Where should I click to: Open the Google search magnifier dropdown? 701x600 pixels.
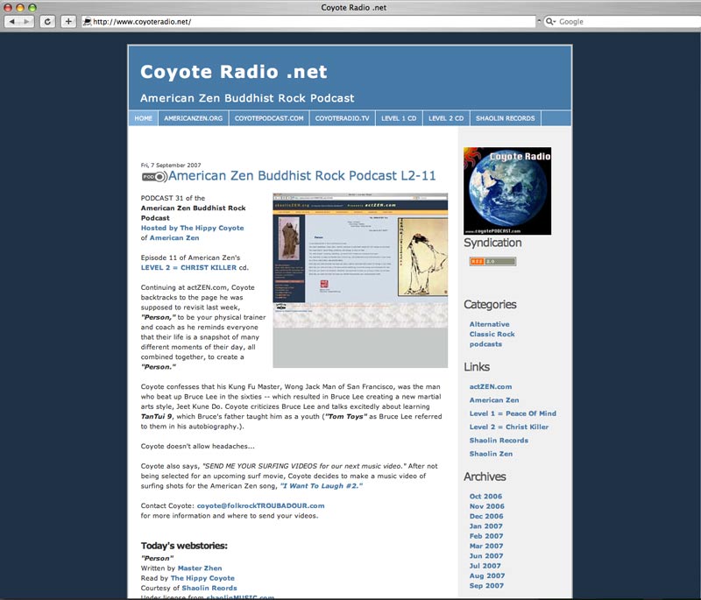tap(550, 21)
